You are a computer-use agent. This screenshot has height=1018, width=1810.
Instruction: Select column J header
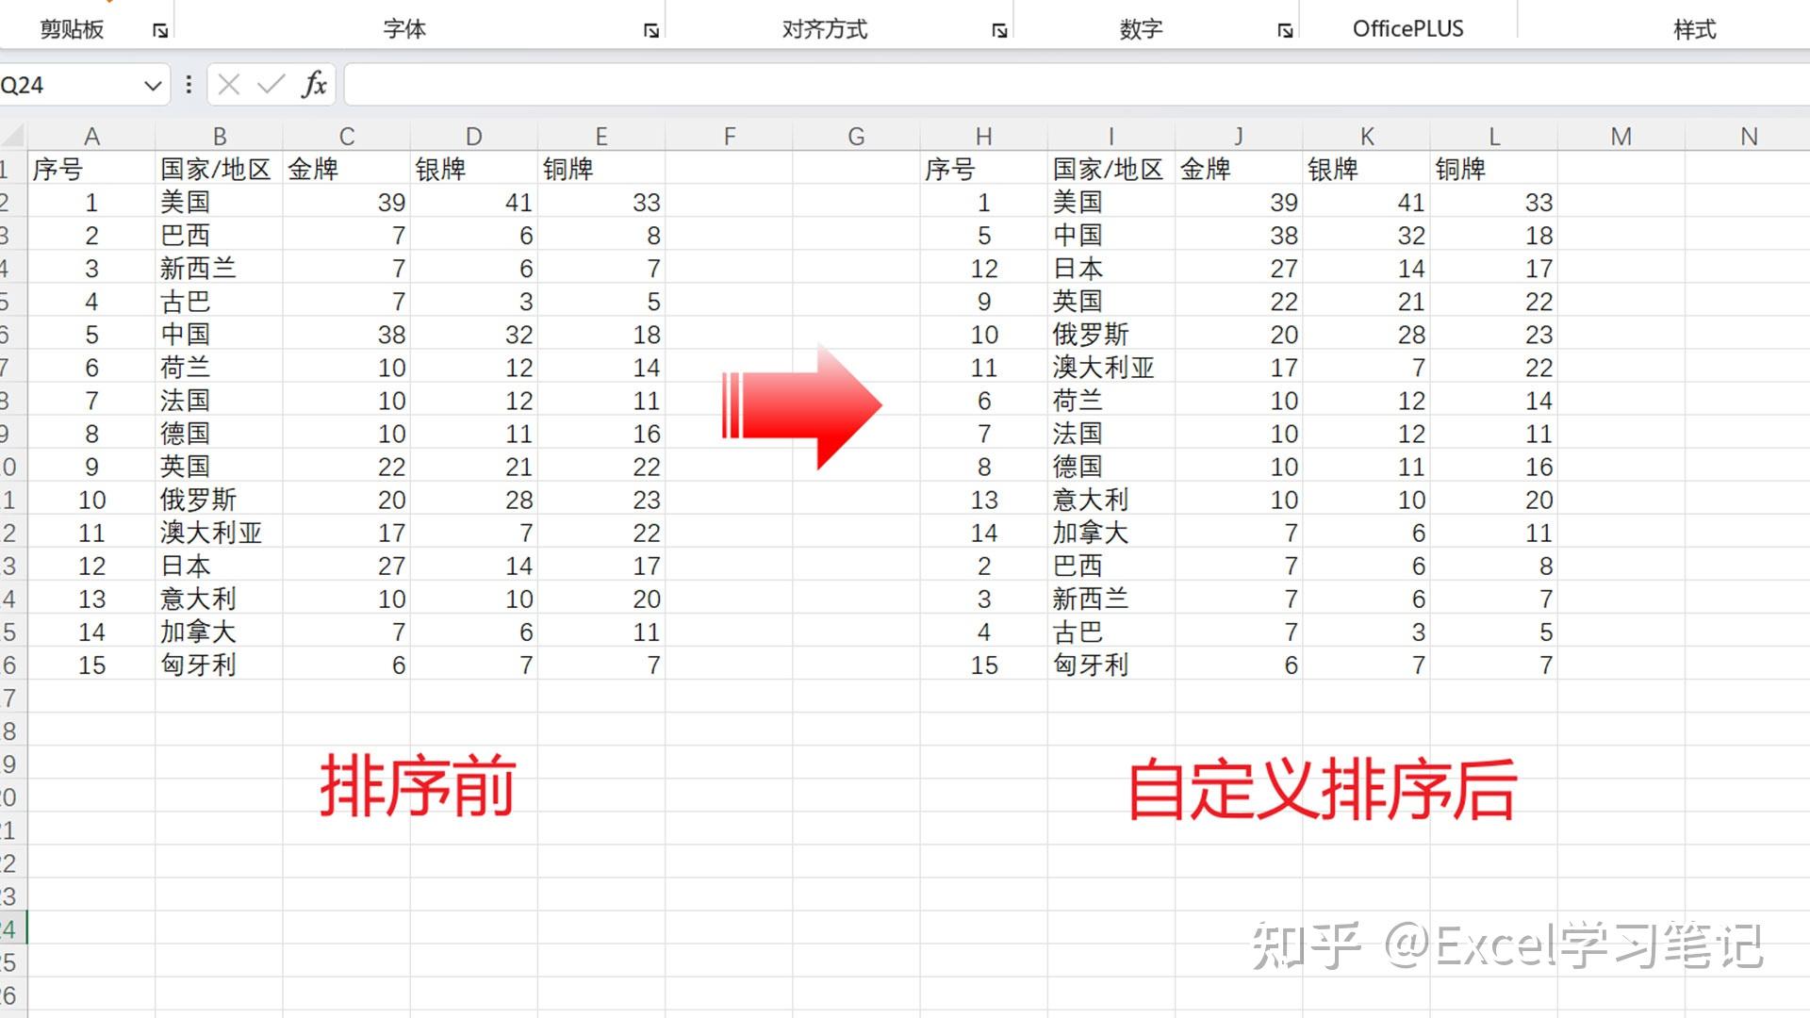coord(1238,137)
